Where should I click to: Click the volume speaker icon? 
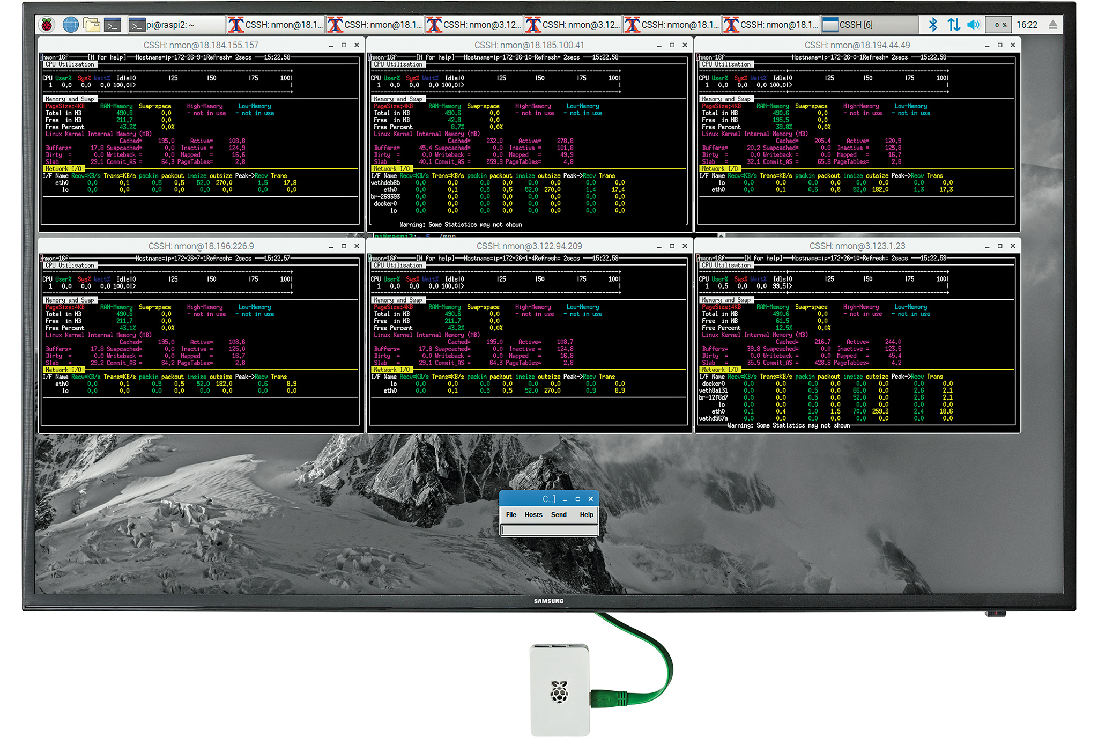(x=973, y=25)
